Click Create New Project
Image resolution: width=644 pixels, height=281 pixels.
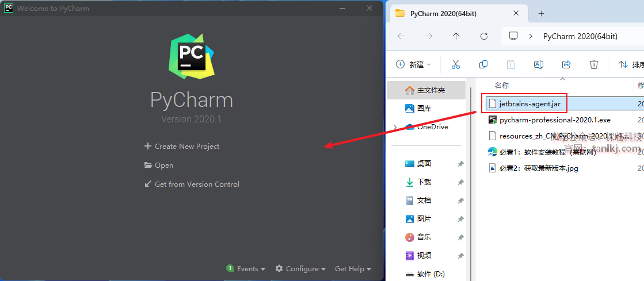click(x=182, y=147)
